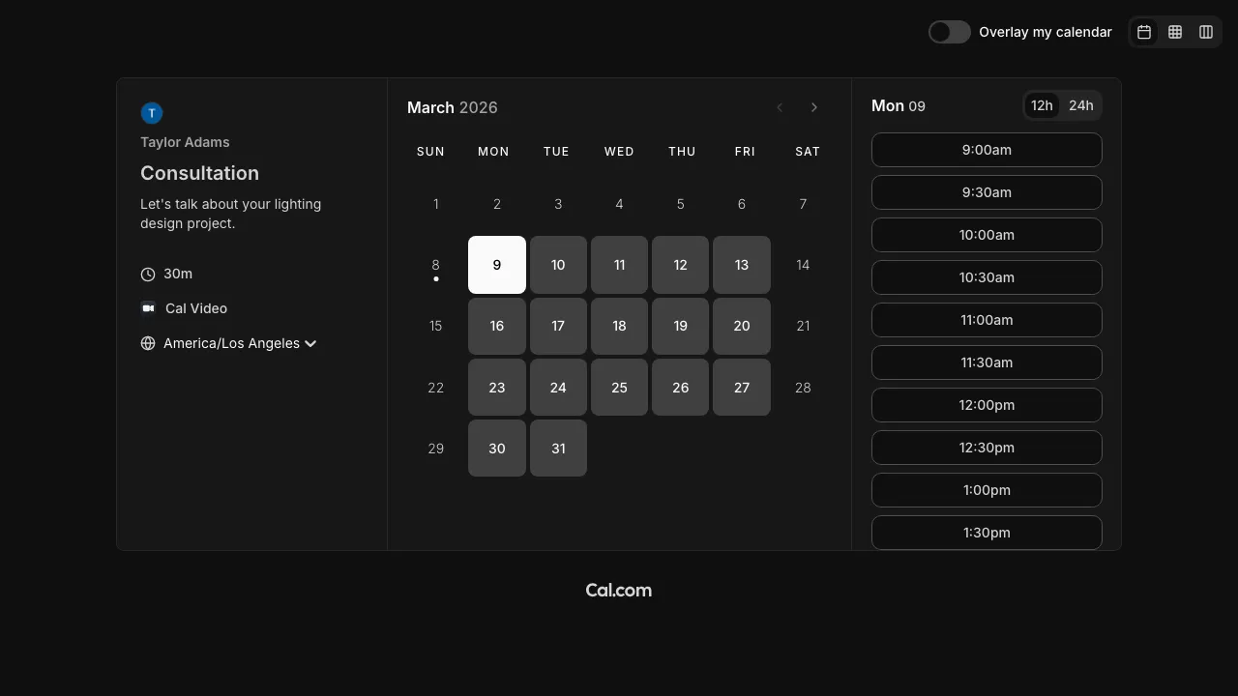
Task: Pick March 31 as the date
Action: (558, 448)
